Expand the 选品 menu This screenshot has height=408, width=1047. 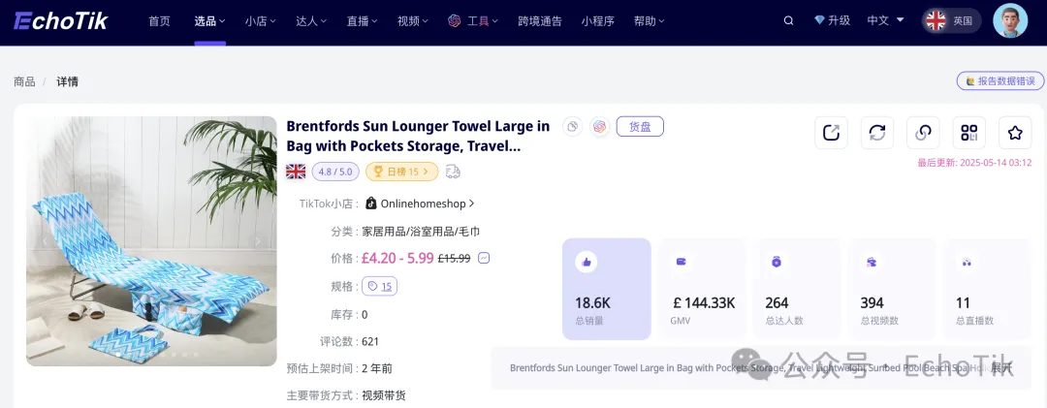(209, 20)
